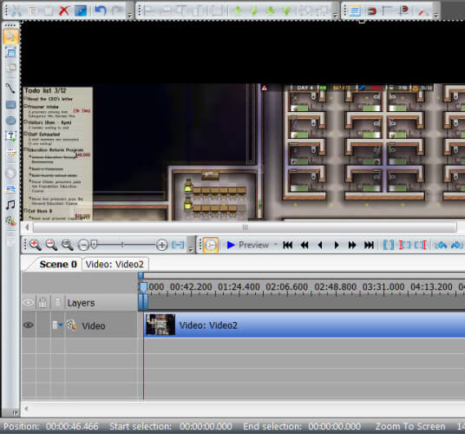Click the blue fit-width bracket icon
465x434 pixels.
tap(178, 245)
